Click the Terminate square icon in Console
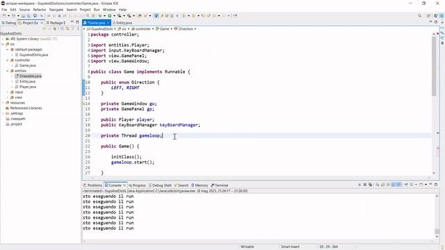This screenshot has height=250, width=445. pyautogui.click(x=359, y=185)
